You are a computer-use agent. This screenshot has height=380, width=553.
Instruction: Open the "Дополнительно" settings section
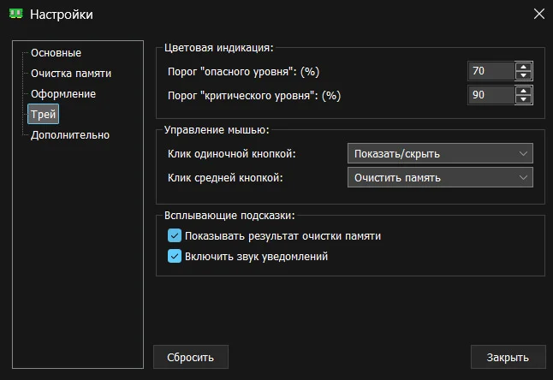tap(69, 134)
